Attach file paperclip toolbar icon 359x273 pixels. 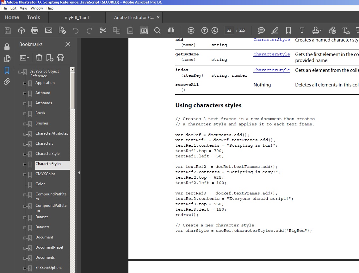pyautogui.click(x=332, y=30)
